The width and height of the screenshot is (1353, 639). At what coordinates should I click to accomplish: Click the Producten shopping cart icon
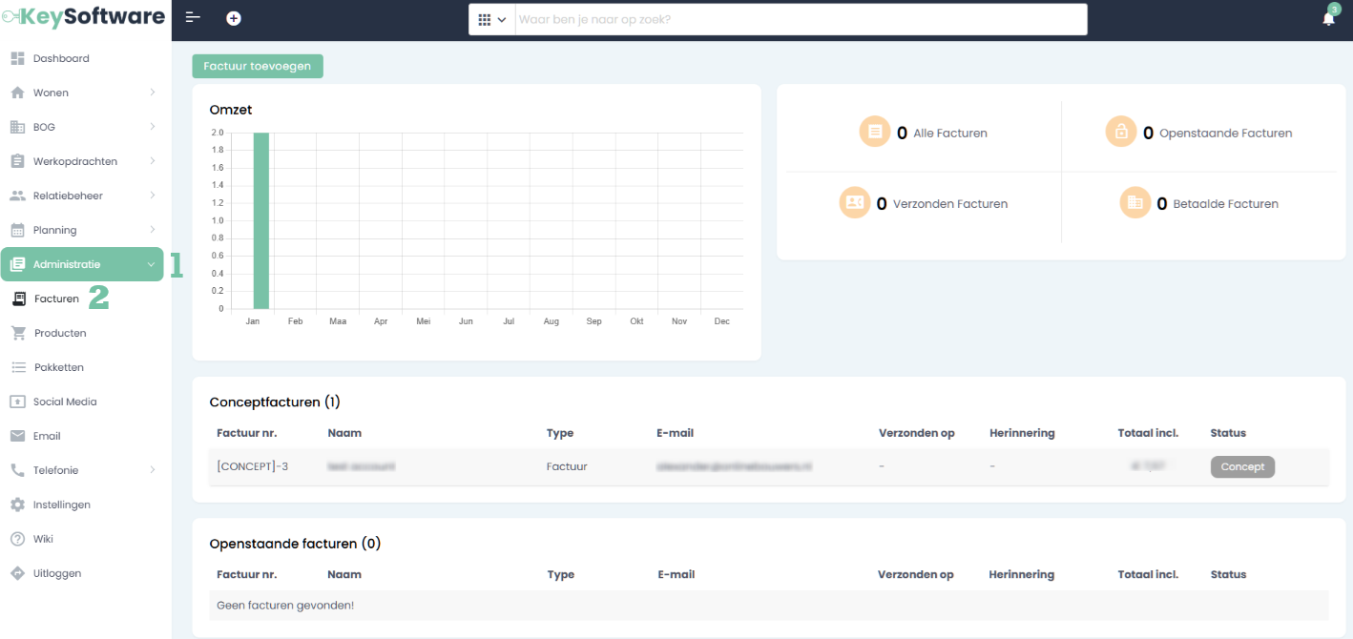(x=17, y=333)
